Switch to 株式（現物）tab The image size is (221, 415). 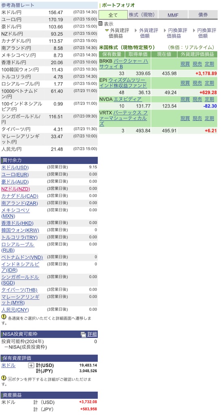pyautogui.click(x=143, y=15)
